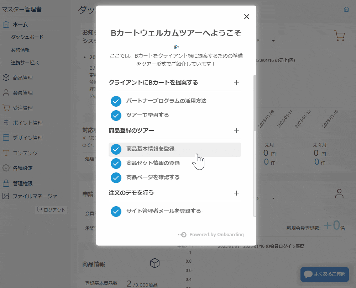Open 会員管理 menu
Viewport: 356px width, 288px height.
click(23, 93)
